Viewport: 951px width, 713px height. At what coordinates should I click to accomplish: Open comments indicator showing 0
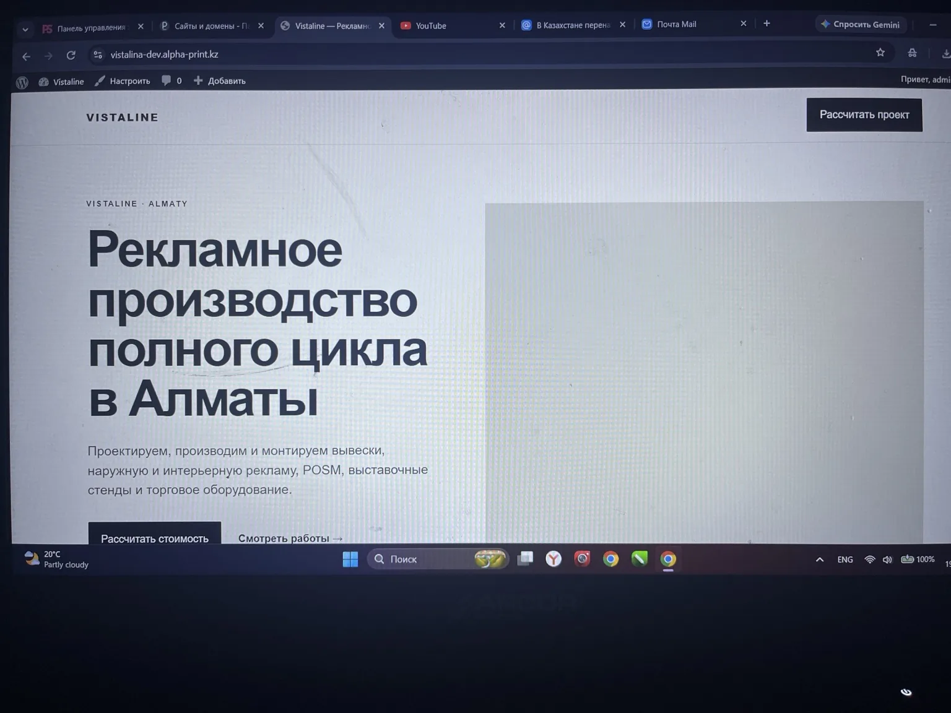click(172, 80)
